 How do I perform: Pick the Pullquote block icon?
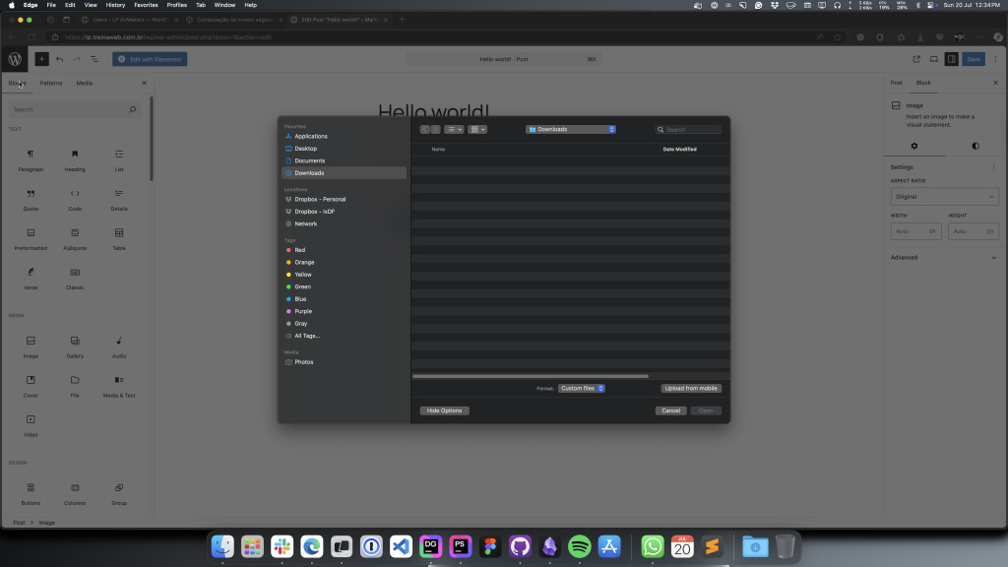click(75, 233)
